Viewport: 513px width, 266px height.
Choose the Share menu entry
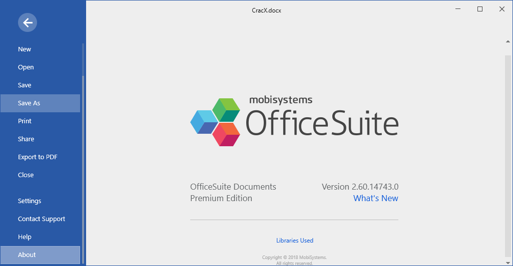click(40, 139)
